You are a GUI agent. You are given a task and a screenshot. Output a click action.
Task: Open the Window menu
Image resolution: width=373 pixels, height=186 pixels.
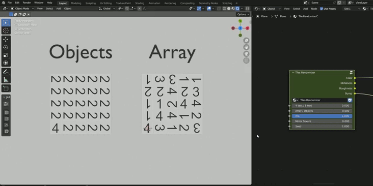pos(39,3)
